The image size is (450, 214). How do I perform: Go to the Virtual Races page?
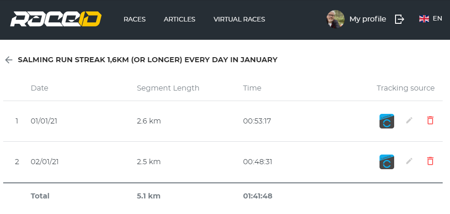pyautogui.click(x=239, y=19)
